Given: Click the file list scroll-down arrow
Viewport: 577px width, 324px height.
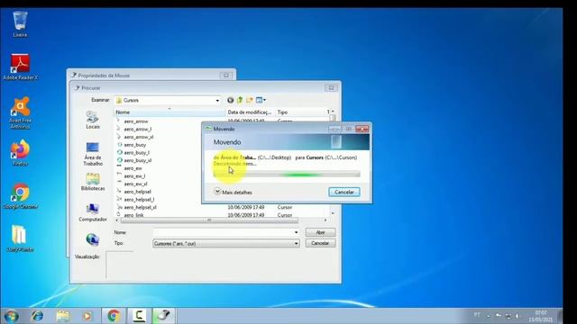Looking at the screenshot, I should pos(333,213).
